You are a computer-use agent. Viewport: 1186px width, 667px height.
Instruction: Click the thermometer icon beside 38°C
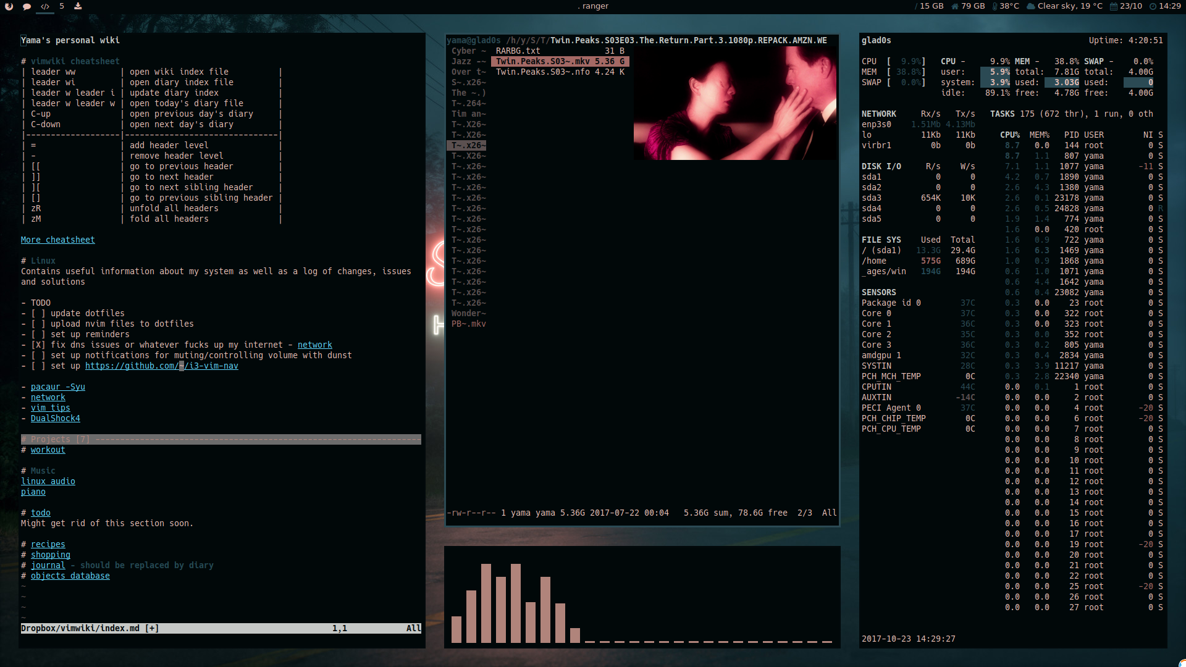click(x=995, y=6)
